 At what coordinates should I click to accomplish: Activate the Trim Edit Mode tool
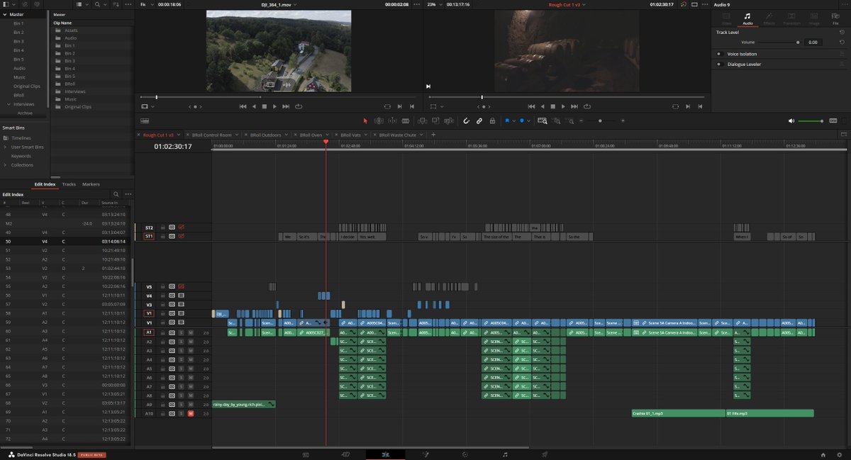point(379,120)
